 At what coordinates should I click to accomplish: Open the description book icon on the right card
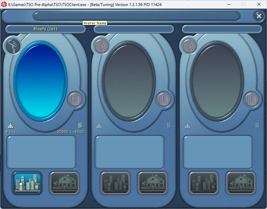click(x=252, y=100)
